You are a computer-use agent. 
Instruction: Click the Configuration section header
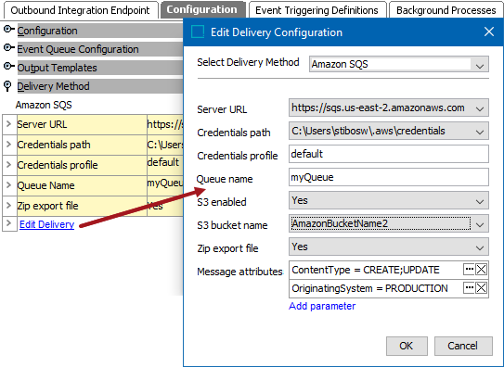coord(100,31)
